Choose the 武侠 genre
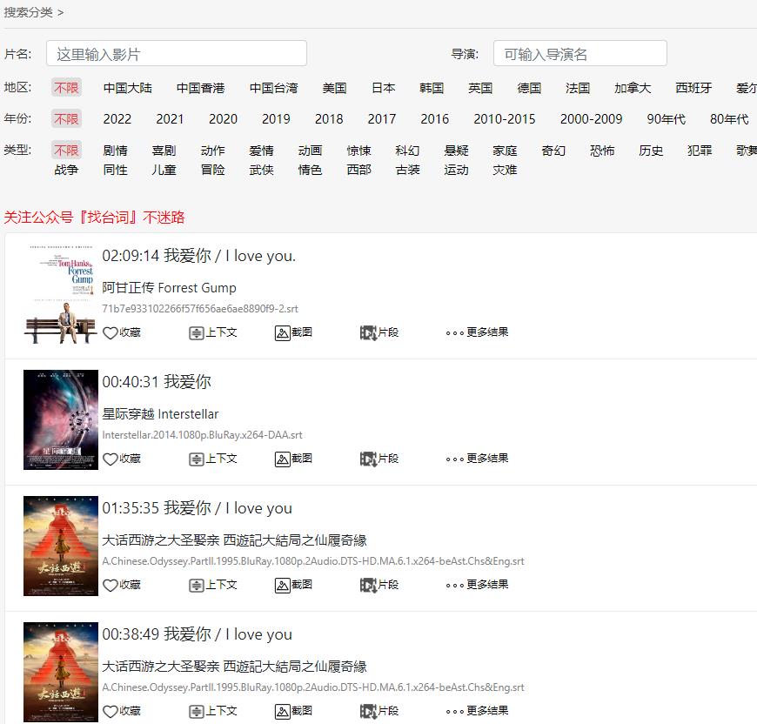Viewport: 757px width, 724px height. click(x=261, y=170)
